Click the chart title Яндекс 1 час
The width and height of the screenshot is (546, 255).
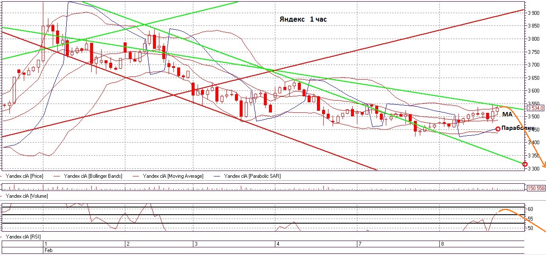[x=303, y=20]
